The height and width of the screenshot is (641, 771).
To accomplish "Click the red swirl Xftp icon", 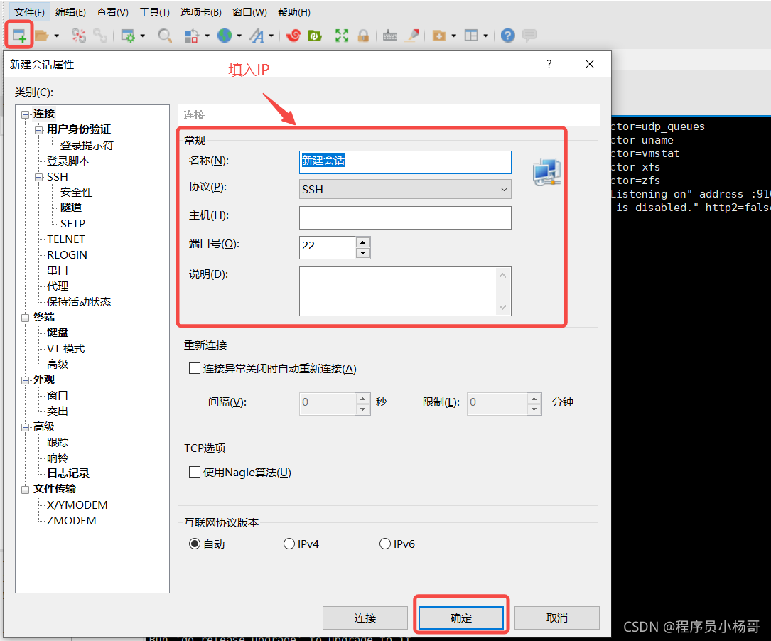I will coord(293,36).
